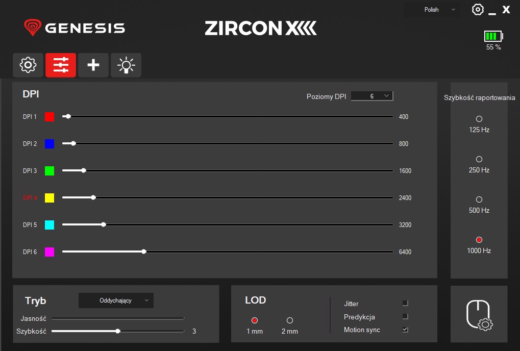Image resolution: width=520 pixels, height=351 pixels.
Task: Open the light bulb lighting tab
Action: pyautogui.click(x=126, y=65)
